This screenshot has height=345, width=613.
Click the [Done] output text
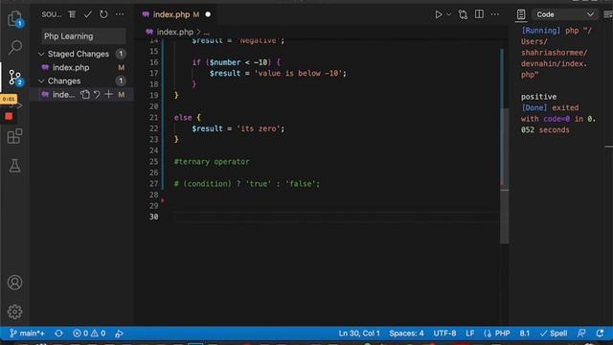click(534, 107)
